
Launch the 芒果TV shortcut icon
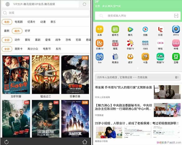click(x=100, y=43)
